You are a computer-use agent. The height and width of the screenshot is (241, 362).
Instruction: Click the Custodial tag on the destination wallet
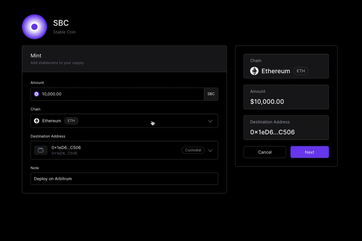pyautogui.click(x=193, y=150)
